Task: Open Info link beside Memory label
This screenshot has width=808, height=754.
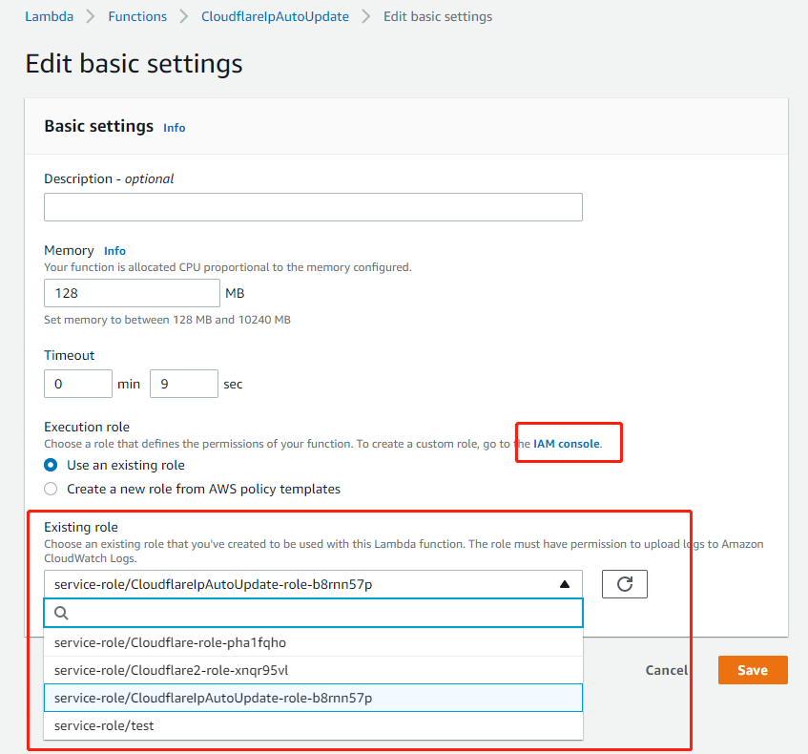Action: 114,251
